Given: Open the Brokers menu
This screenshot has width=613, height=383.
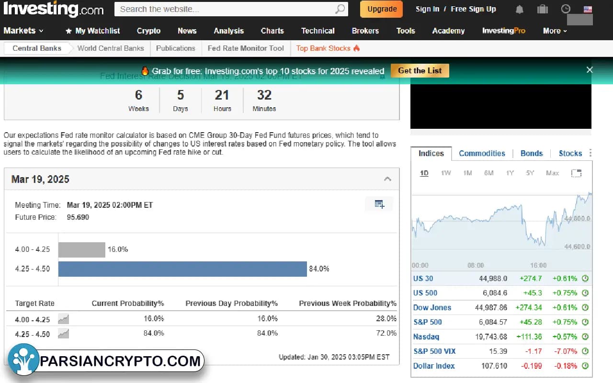Looking at the screenshot, I should 365,31.
